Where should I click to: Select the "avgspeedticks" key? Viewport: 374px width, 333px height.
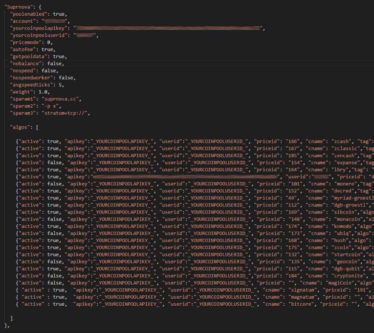click(31, 85)
